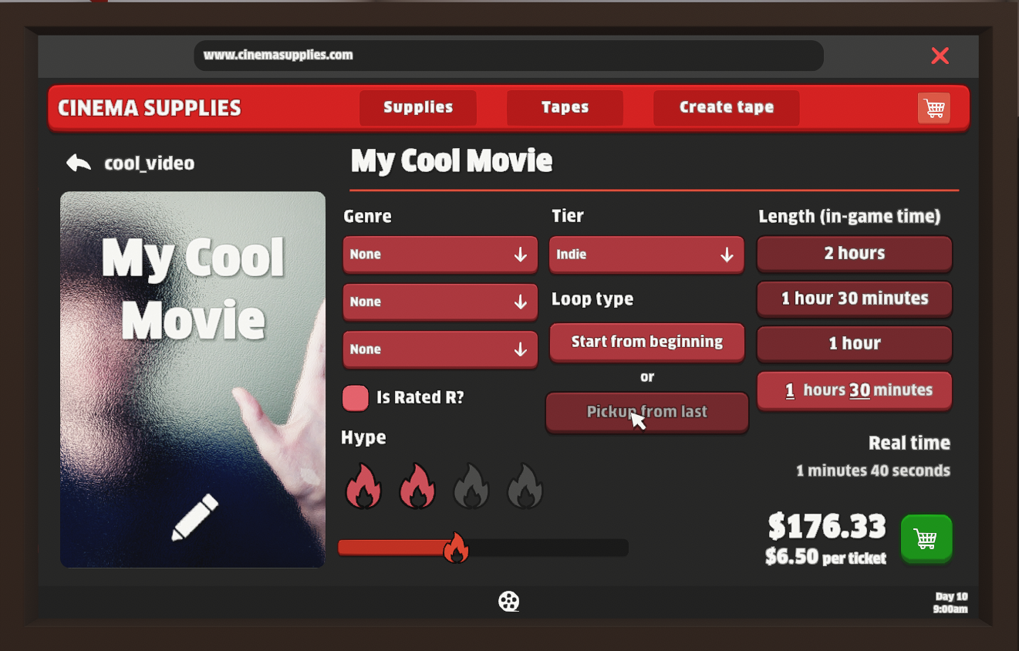The height and width of the screenshot is (651, 1019).
Task: Open the Tier dropdown showing Indie
Action: click(646, 255)
